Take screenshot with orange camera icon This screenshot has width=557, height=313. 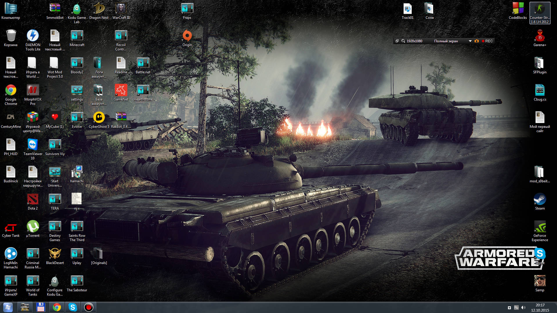pos(477,41)
